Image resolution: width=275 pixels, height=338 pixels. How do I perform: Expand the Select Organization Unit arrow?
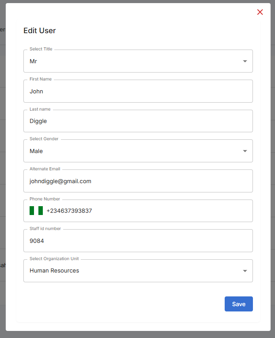245,271
